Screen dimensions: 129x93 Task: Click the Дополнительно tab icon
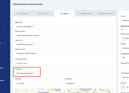coord(99,14)
